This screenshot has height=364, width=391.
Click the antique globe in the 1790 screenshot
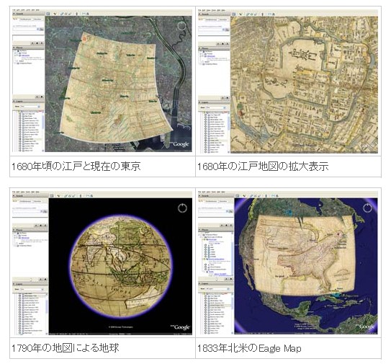click(x=121, y=267)
